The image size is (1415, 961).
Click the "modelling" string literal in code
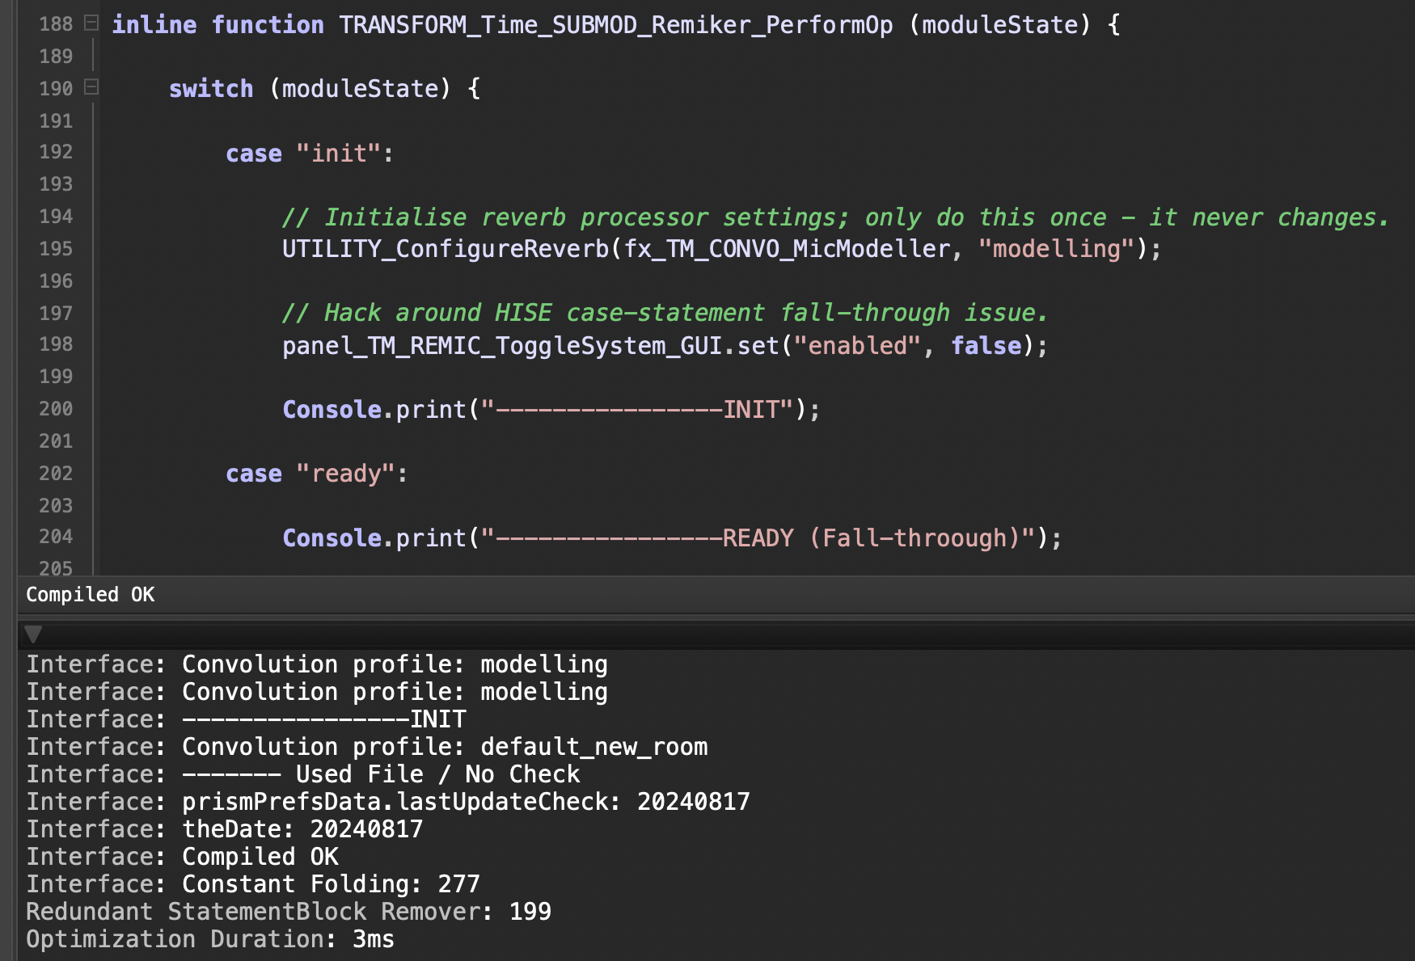(1057, 249)
